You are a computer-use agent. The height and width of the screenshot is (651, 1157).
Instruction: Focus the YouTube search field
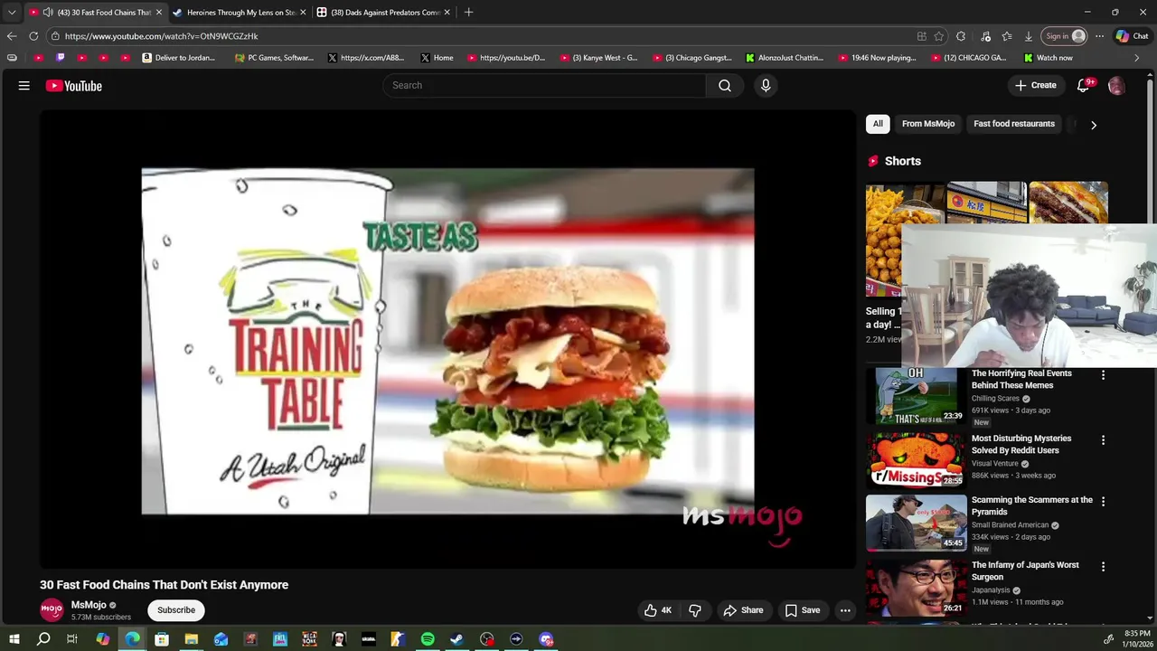point(544,85)
